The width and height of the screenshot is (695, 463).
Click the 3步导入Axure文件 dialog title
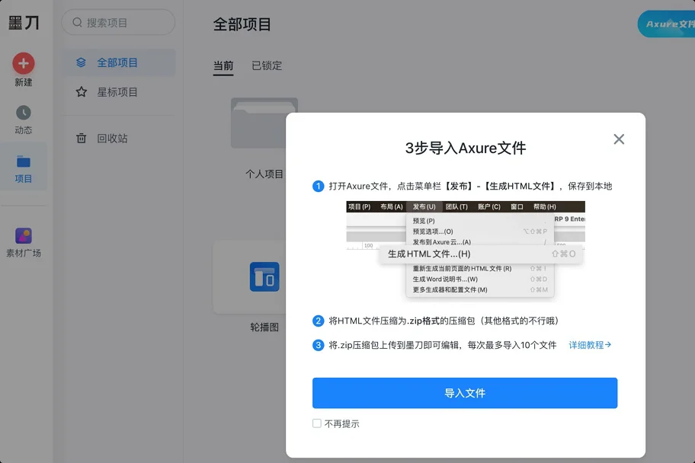point(466,148)
